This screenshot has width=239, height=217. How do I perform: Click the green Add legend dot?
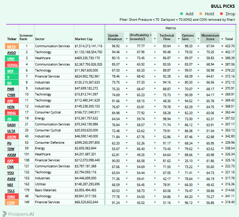point(181,14)
